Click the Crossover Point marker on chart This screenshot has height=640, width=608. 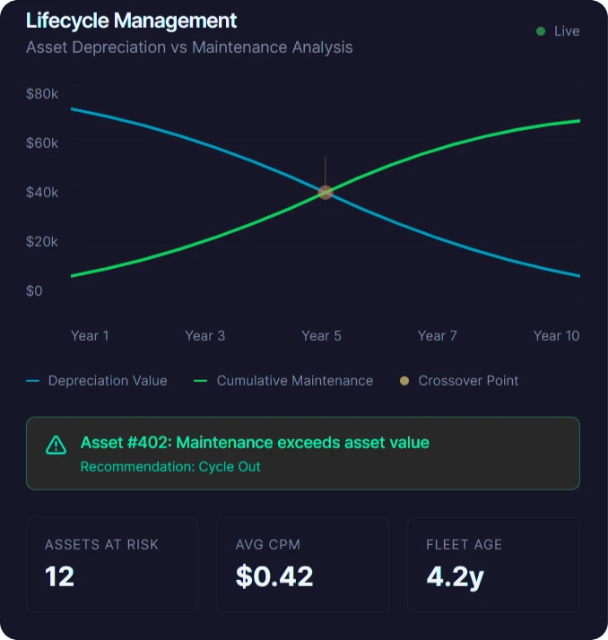point(326,193)
